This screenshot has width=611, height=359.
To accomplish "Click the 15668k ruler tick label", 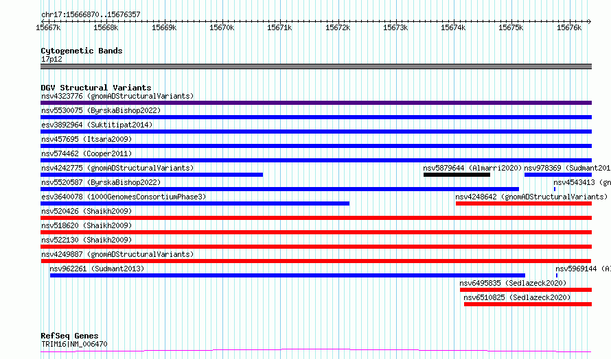I will pyautogui.click(x=106, y=27).
